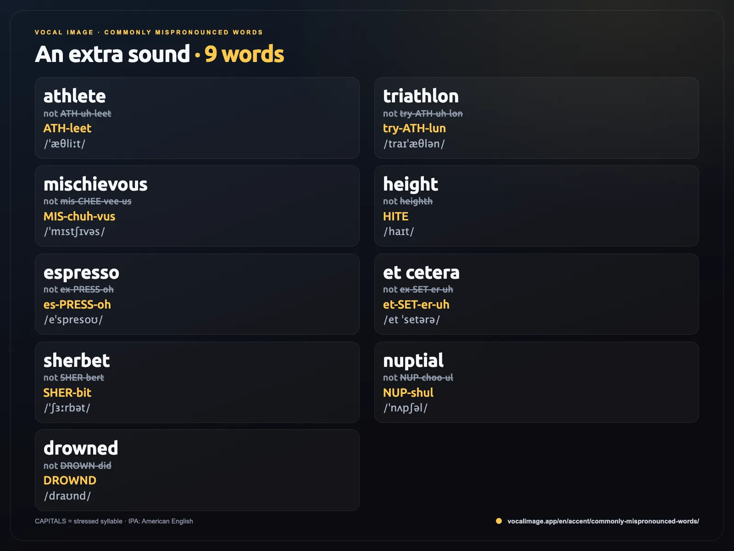Click the IPA transcription /haɪt/
Viewport: 734px width, 551px height.
(x=399, y=231)
